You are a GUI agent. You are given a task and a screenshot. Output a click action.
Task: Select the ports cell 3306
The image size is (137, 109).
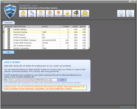pyautogui.click(x=51, y=48)
